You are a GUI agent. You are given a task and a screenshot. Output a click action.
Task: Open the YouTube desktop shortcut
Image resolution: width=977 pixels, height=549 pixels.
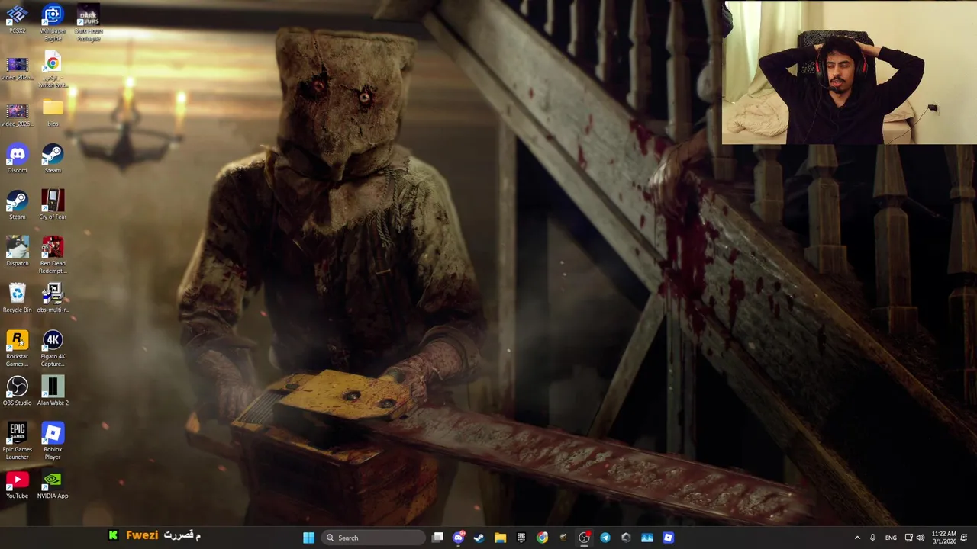click(17, 485)
